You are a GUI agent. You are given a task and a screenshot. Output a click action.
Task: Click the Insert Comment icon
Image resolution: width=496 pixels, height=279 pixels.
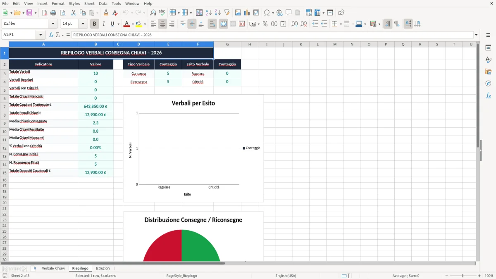(289, 13)
